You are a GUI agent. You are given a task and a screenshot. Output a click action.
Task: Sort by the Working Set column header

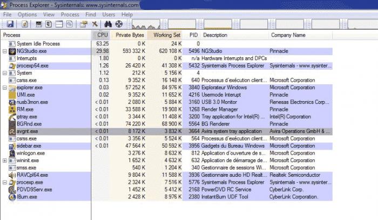click(165, 35)
